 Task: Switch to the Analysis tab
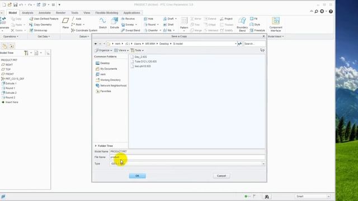27,13
